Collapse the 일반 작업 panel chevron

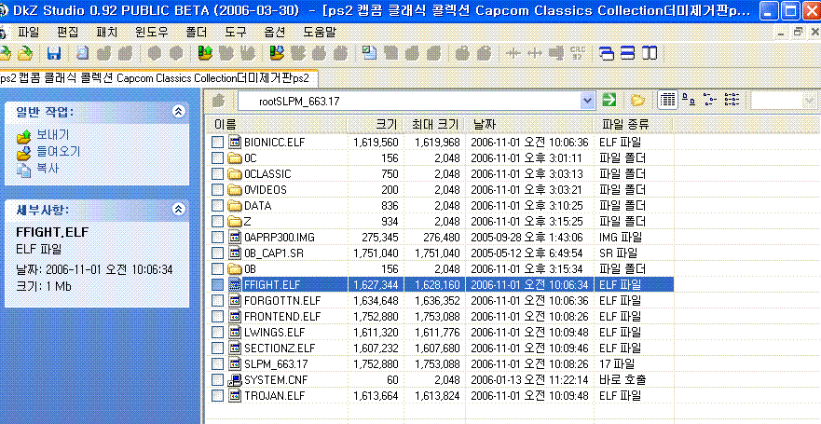coord(179,111)
